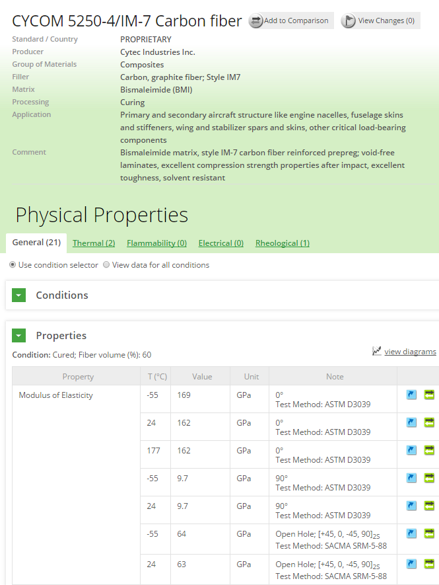
Task: Click the Bismaleimide (BMI) matrix value
Action: pos(156,89)
